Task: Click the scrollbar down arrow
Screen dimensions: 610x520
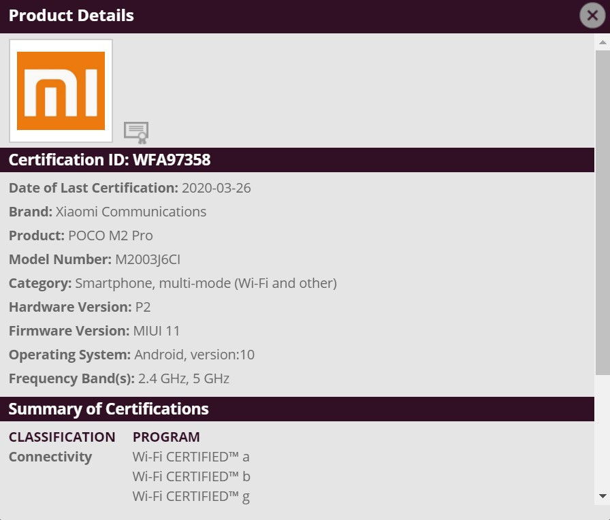Action: click(x=603, y=496)
